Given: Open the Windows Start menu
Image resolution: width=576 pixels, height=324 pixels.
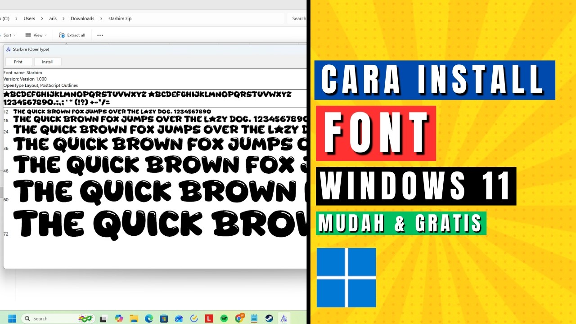Looking at the screenshot, I should click(12, 318).
